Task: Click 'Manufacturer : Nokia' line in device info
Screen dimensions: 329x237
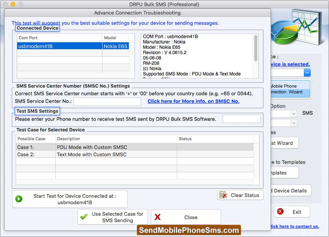Action: [x=164, y=42]
